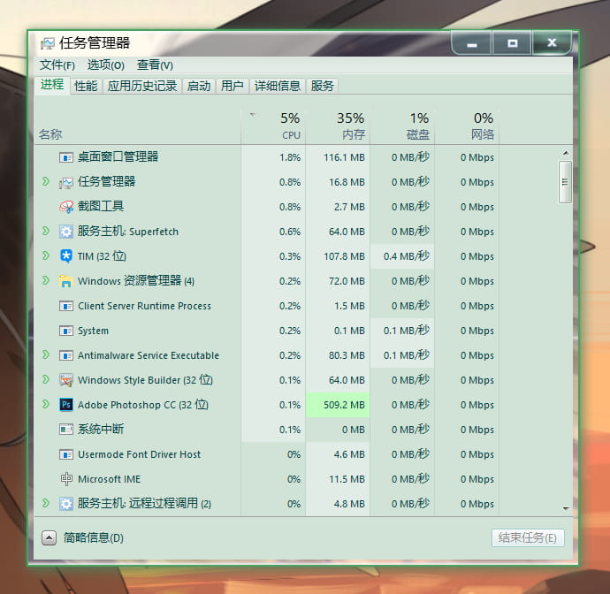Minimize the Task Manager window
The width and height of the screenshot is (610, 594).
pyautogui.click(x=472, y=43)
